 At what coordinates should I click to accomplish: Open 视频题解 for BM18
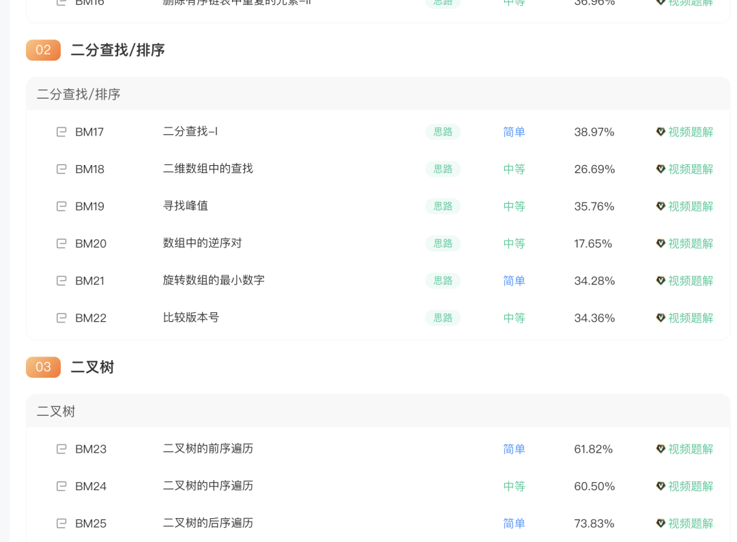[689, 168]
